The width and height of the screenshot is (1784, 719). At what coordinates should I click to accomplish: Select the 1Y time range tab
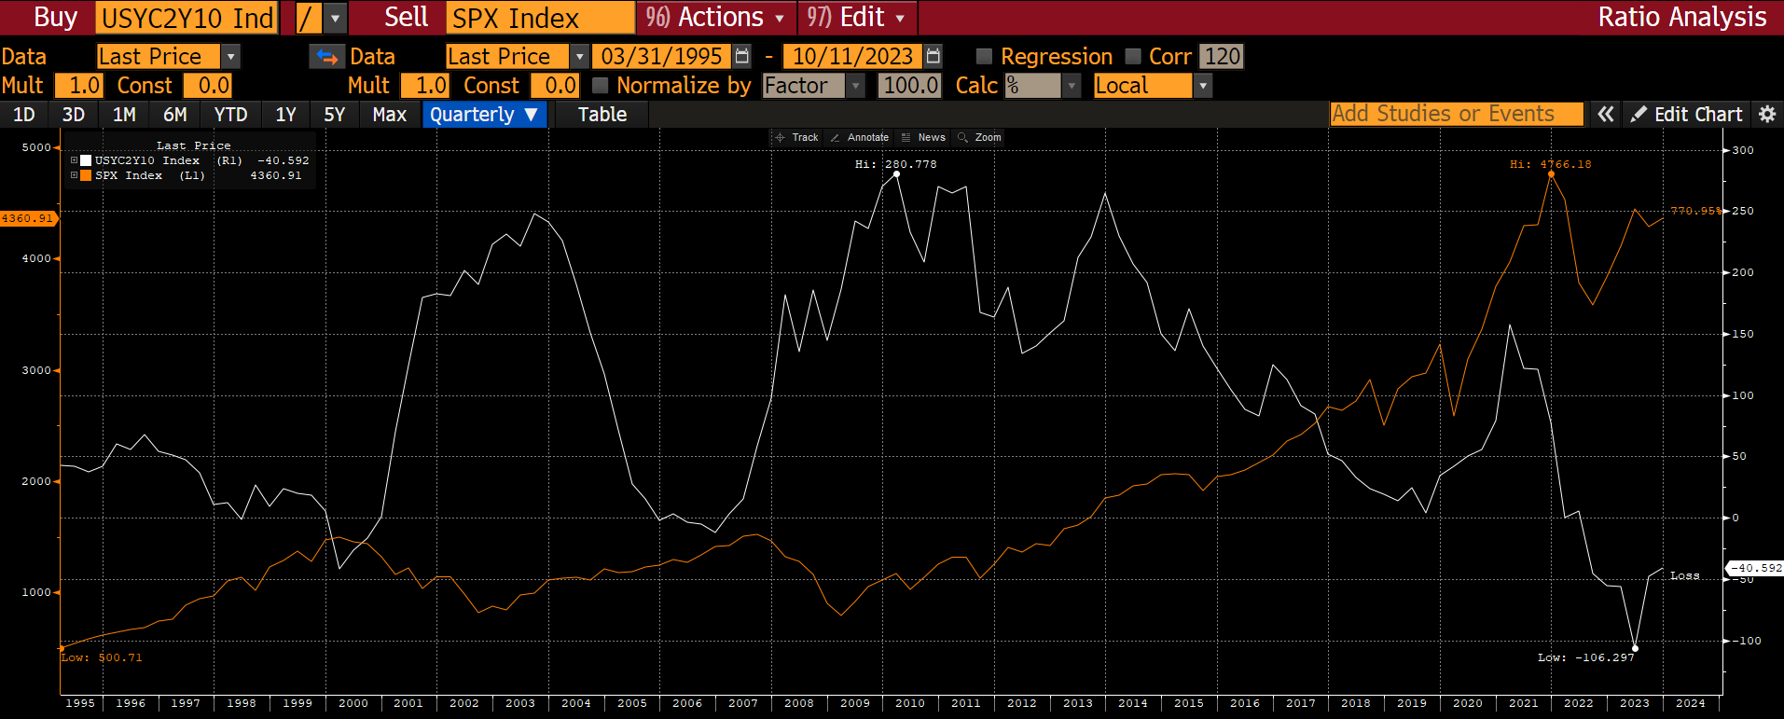(x=285, y=115)
